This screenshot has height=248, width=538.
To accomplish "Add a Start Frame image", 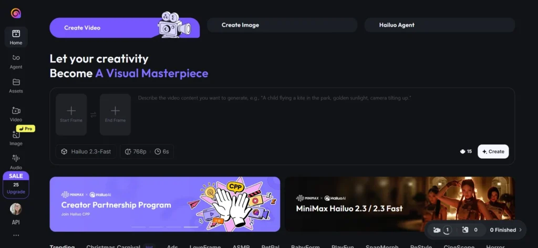I will 71,115.
